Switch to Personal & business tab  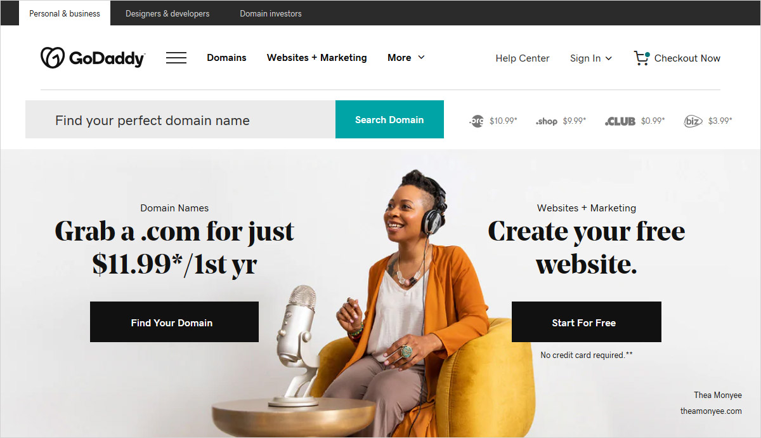point(65,13)
